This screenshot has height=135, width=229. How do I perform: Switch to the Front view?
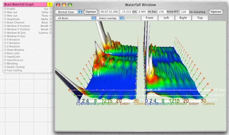point(149,18)
